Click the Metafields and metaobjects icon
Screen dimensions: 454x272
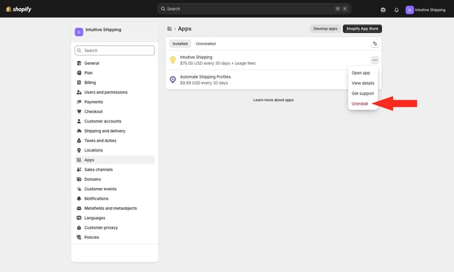79,208
